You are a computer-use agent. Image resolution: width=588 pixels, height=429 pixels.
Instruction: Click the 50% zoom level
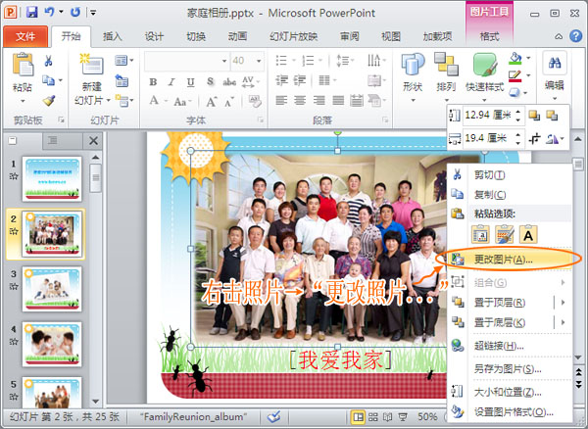pyautogui.click(x=427, y=416)
